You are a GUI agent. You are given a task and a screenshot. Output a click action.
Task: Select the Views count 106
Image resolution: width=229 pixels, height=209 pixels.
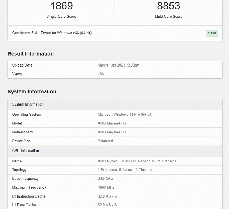coord(101,74)
